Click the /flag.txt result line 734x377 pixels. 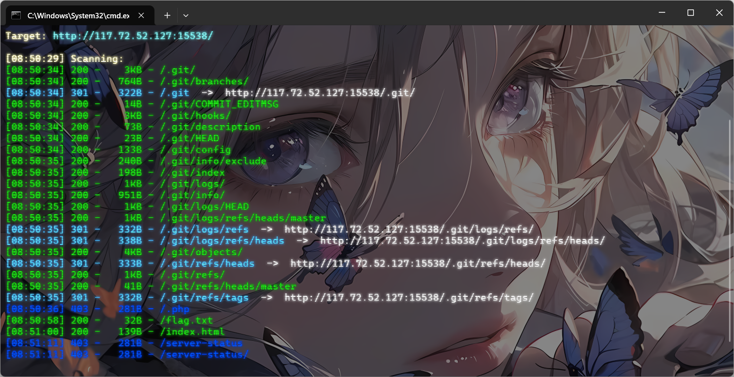point(109,320)
